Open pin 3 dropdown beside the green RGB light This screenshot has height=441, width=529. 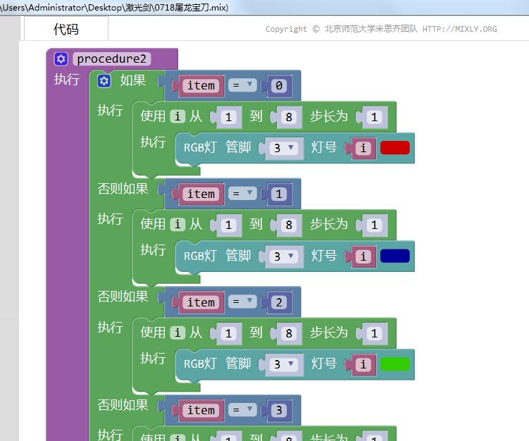coord(284,364)
